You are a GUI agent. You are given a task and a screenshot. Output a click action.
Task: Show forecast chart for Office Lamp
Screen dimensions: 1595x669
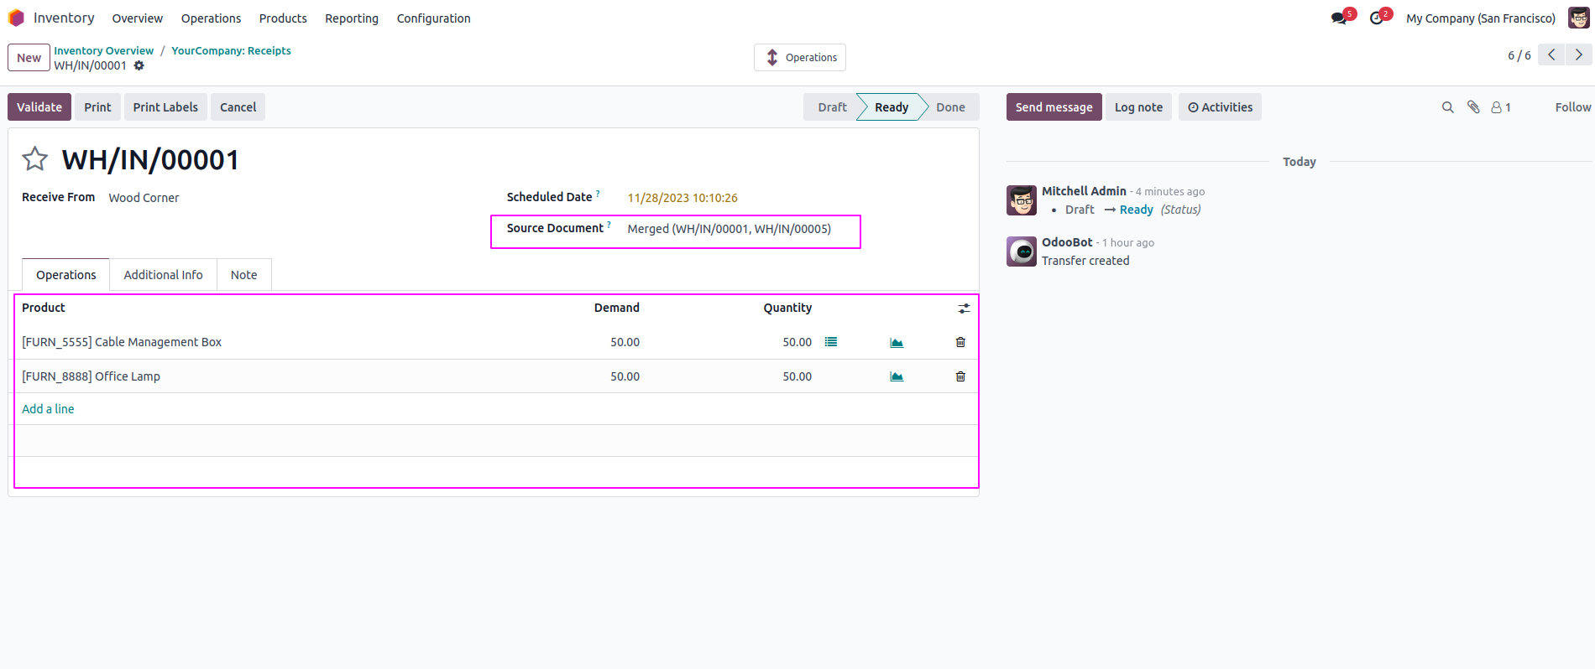(x=897, y=376)
